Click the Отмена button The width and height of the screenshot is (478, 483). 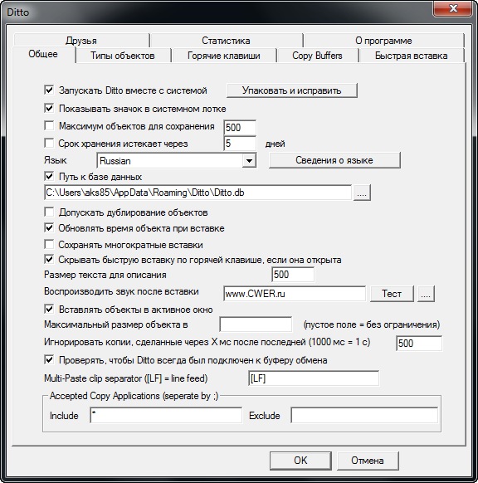click(x=368, y=461)
